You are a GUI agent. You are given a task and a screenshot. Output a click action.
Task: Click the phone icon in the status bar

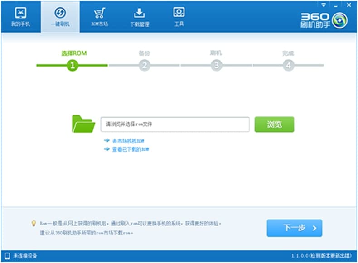(x=7, y=256)
